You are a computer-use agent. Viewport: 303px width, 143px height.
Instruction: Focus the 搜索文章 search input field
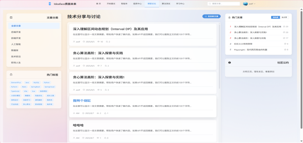224,4
